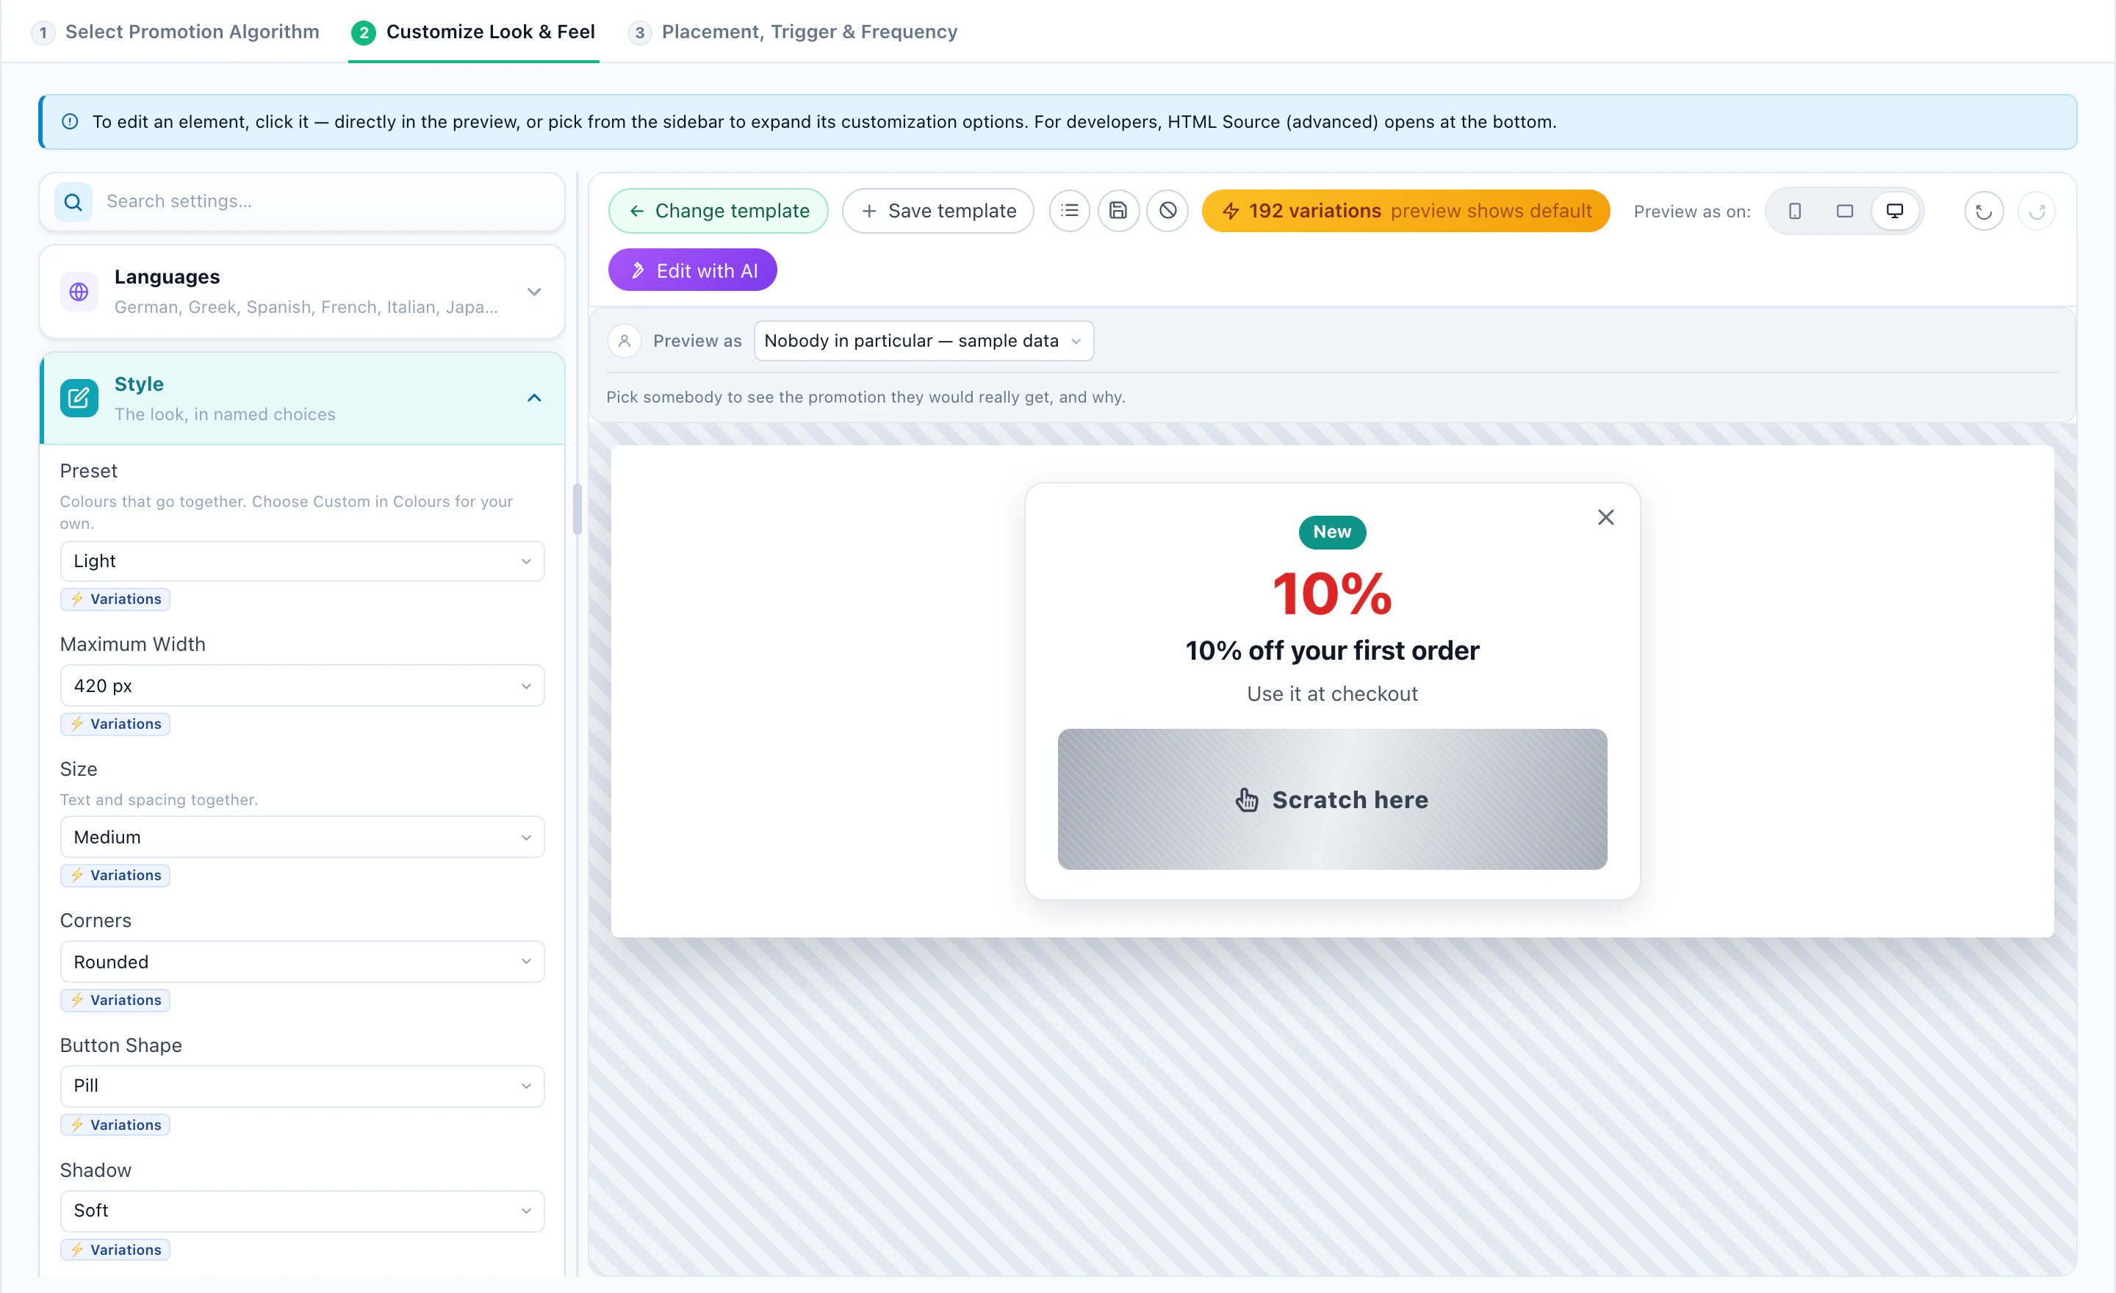Open Customize Look & Feel step
The image size is (2116, 1293).
coord(473,32)
